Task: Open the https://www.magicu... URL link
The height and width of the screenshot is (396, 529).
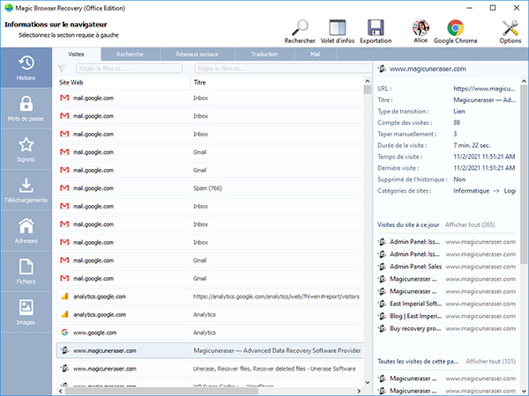Action: [484, 89]
